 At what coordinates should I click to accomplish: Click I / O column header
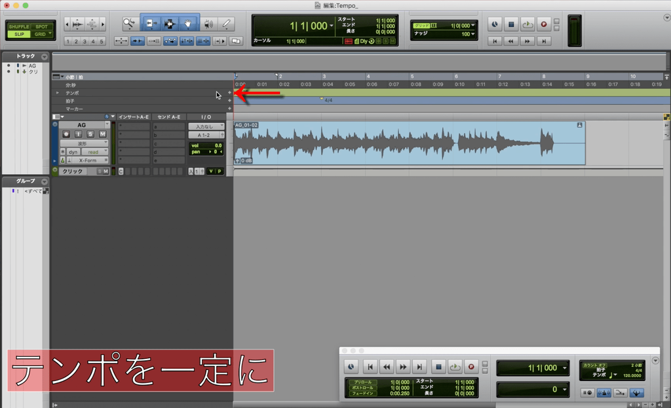click(206, 117)
